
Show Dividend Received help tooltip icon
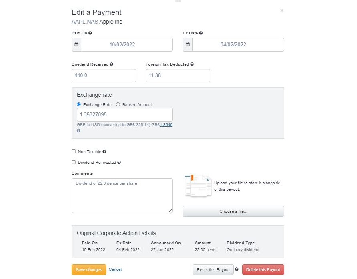coord(112,64)
